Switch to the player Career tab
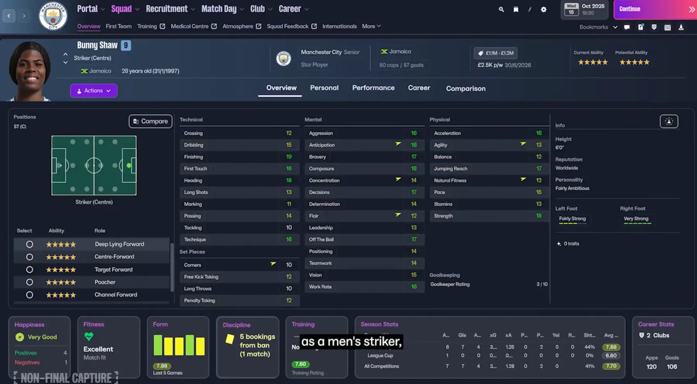This screenshot has width=697, height=384. pyautogui.click(x=419, y=88)
